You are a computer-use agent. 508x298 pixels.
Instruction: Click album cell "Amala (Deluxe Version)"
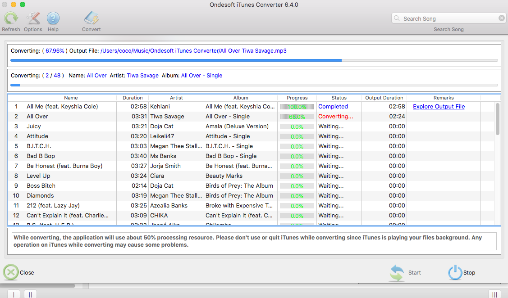[237, 126]
